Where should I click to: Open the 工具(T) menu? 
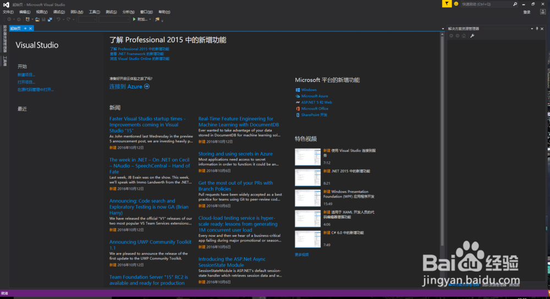click(95, 12)
